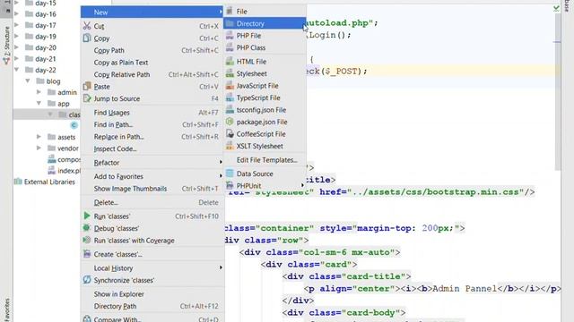Open the Structure tool window tab

[6, 46]
